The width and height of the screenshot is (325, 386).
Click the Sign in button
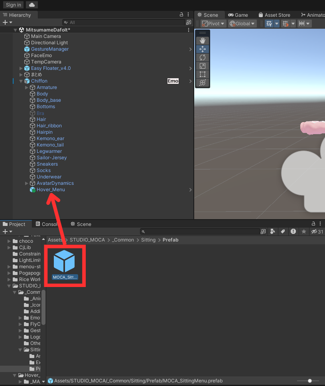[14, 5]
